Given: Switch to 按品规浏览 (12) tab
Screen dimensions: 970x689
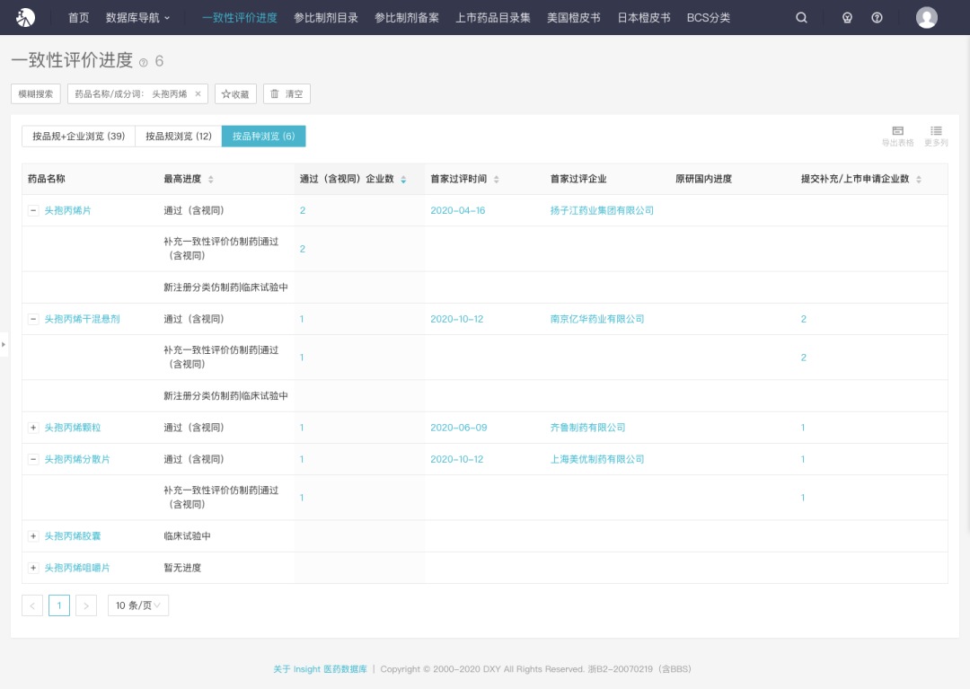Looking at the screenshot, I should coord(178,136).
